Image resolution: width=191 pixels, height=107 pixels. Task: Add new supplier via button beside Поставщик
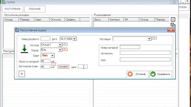coord(154,38)
